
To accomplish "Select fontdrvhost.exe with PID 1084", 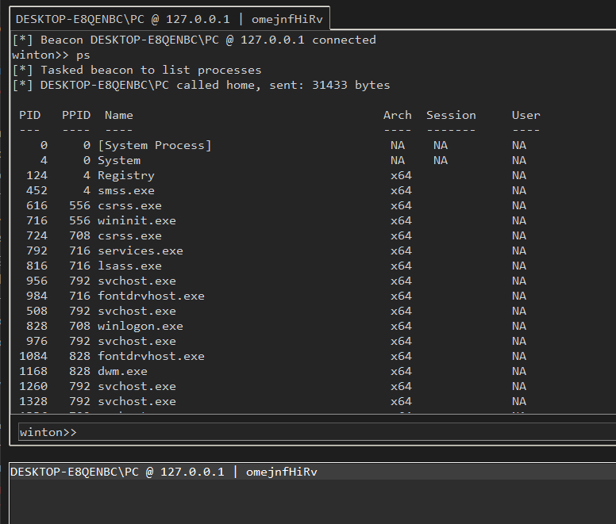I will point(152,356).
